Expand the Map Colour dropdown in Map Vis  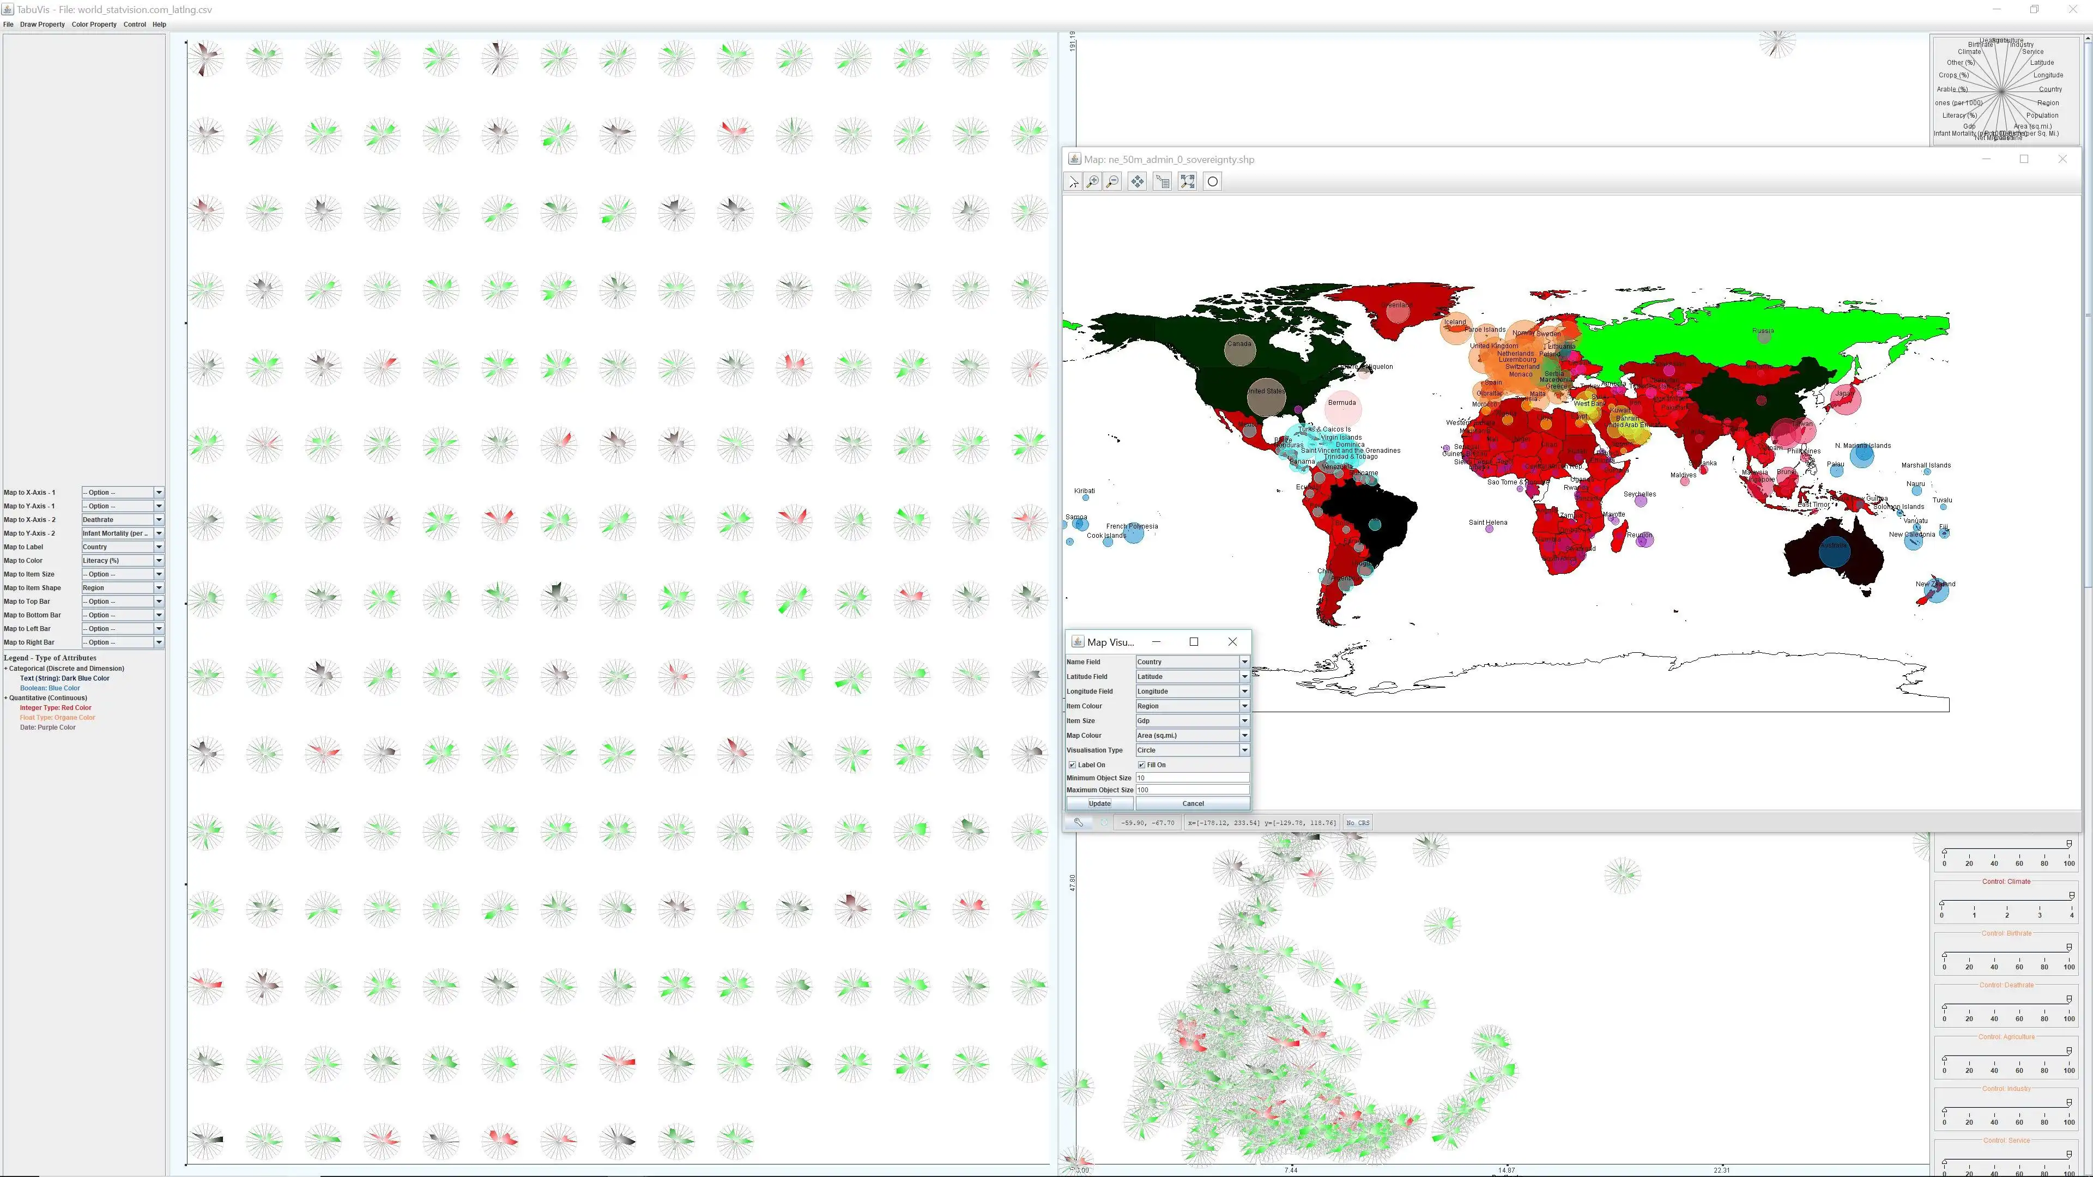click(1243, 735)
